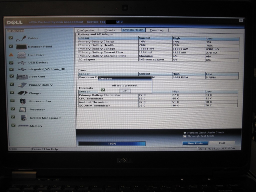Viewport: 256px width, 192px height.
Task: Click the System Management icon
Action: pos(24,118)
